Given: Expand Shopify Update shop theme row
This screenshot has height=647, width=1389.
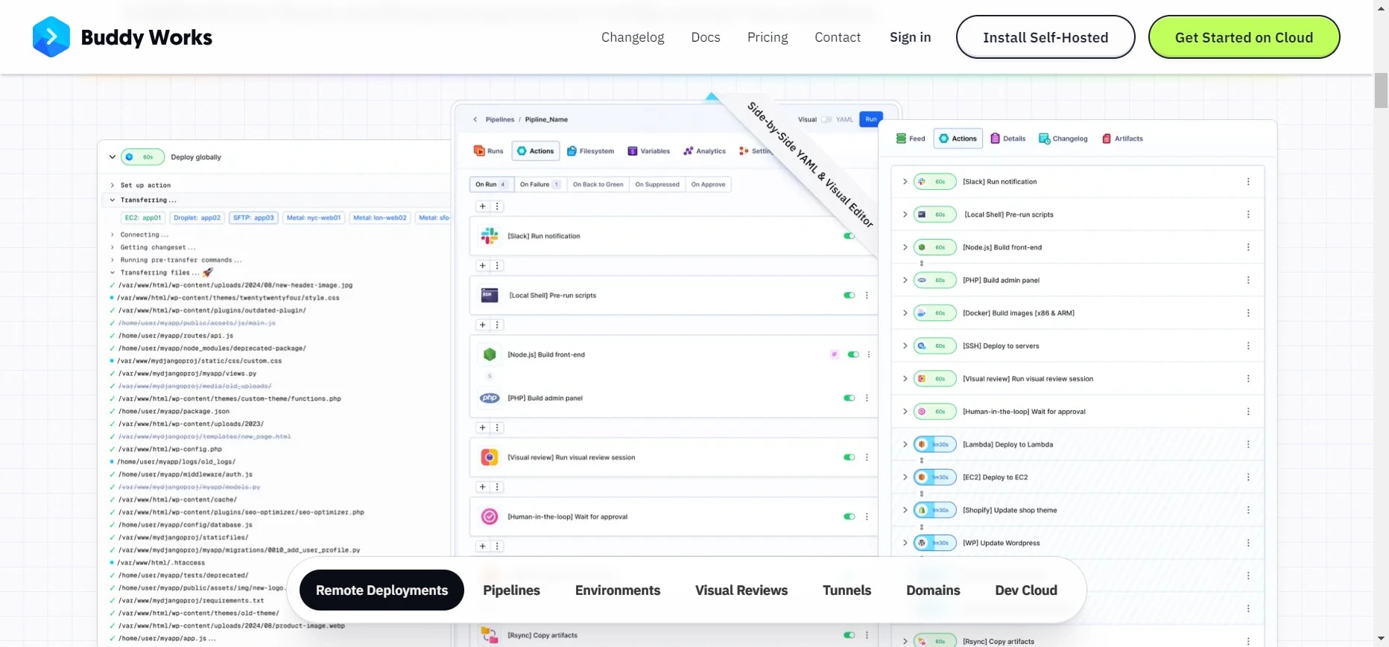Looking at the screenshot, I should coord(905,510).
